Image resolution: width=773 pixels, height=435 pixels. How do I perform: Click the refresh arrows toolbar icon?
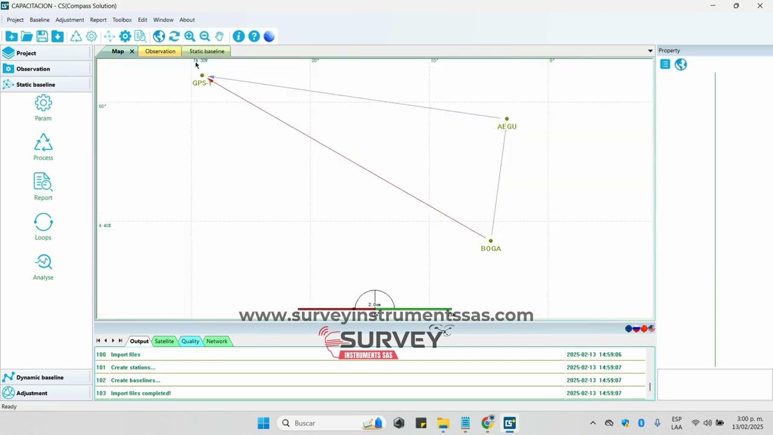[174, 36]
